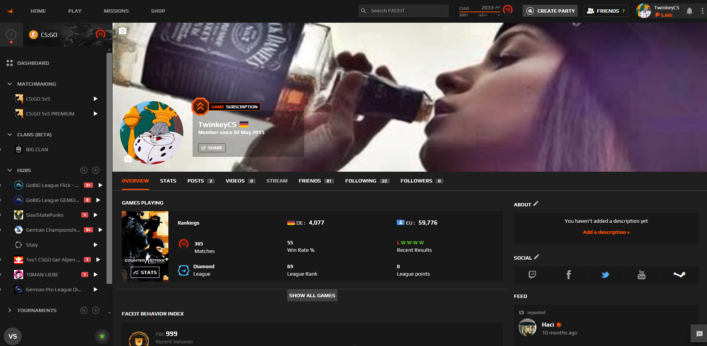Click the Search FACEIT field
Image resolution: width=707 pixels, height=346 pixels.
click(403, 11)
